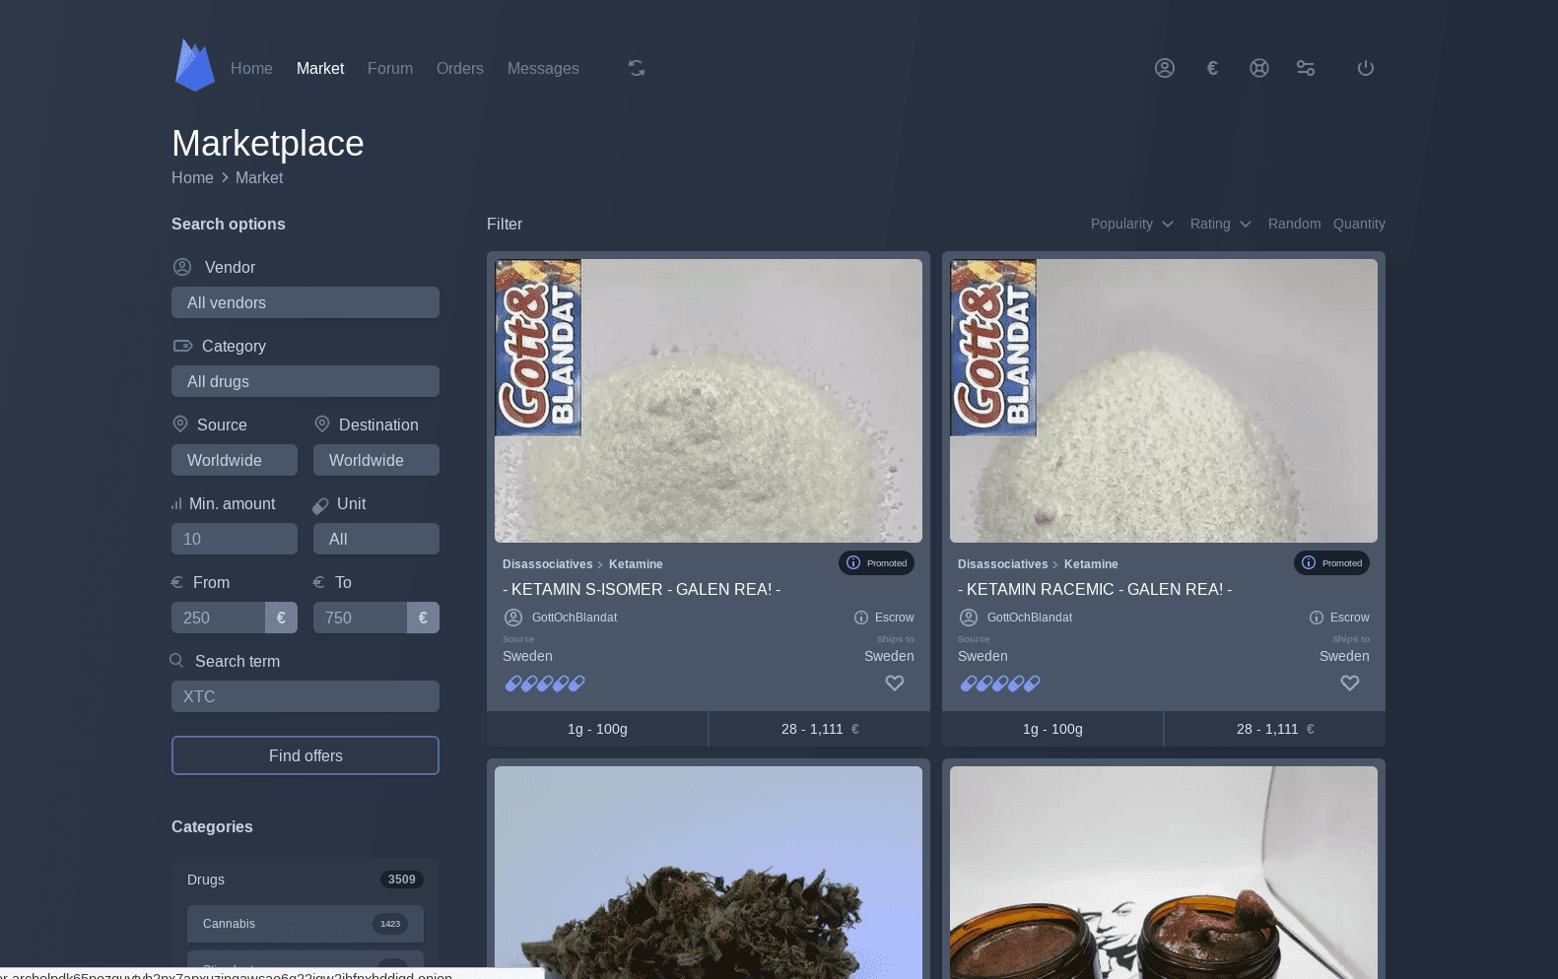Open the sliders settings icon
Image resolution: width=1558 pixels, height=979 pixels.
pos(1306,68)
